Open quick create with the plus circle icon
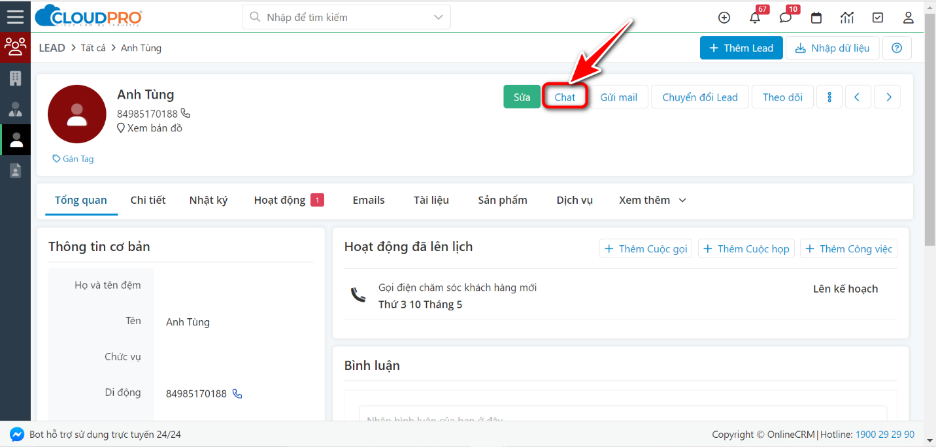This screenshot has height=447, width=936. click(x=724, y=18)
